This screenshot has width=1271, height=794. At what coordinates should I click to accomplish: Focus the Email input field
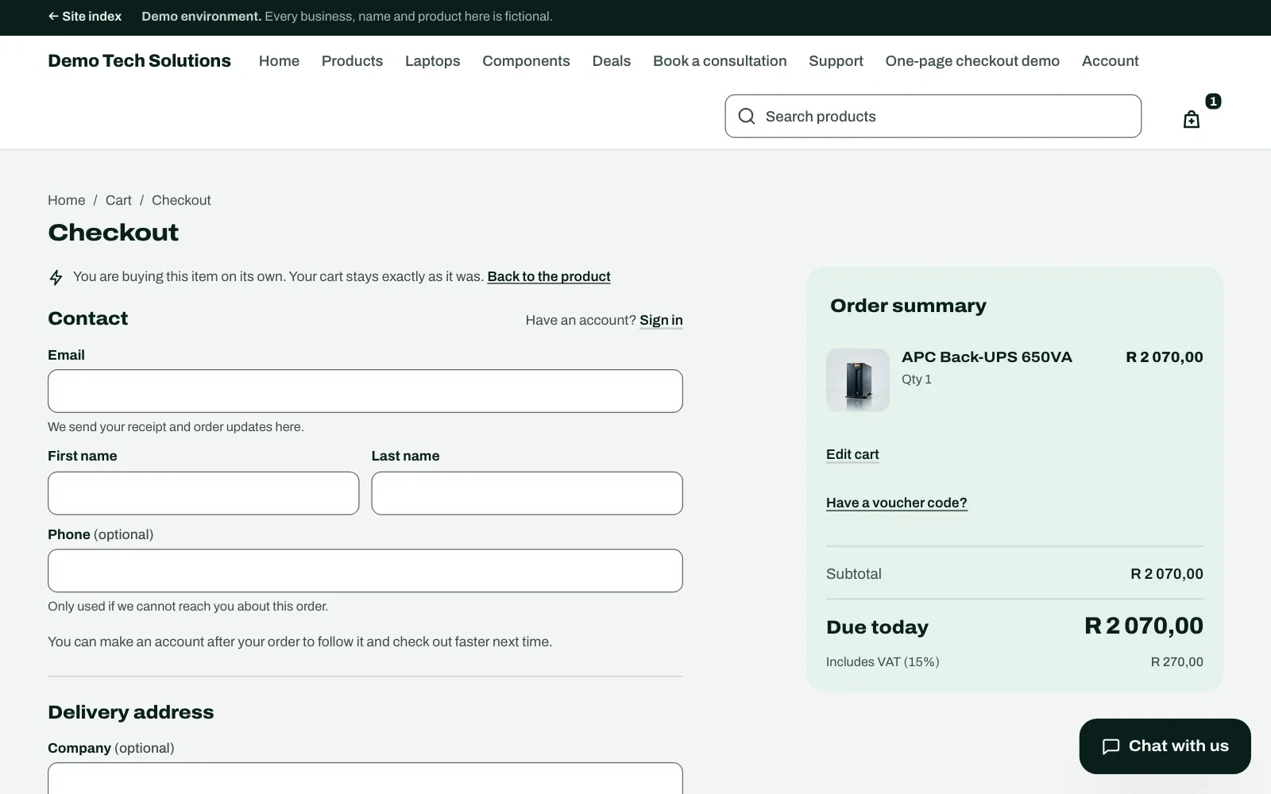[365, 391]
